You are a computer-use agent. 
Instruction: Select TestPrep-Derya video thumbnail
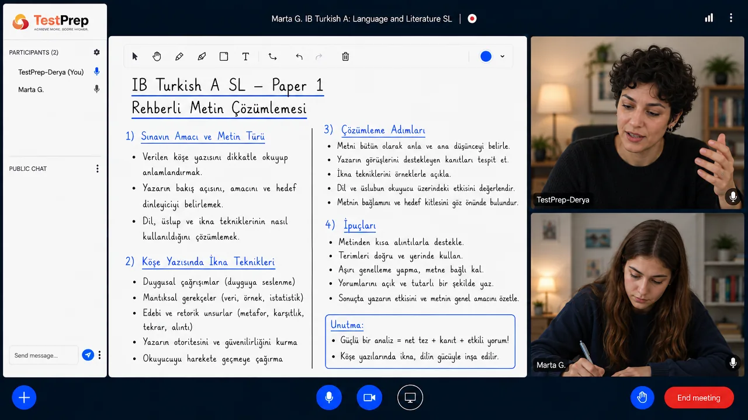637,123
